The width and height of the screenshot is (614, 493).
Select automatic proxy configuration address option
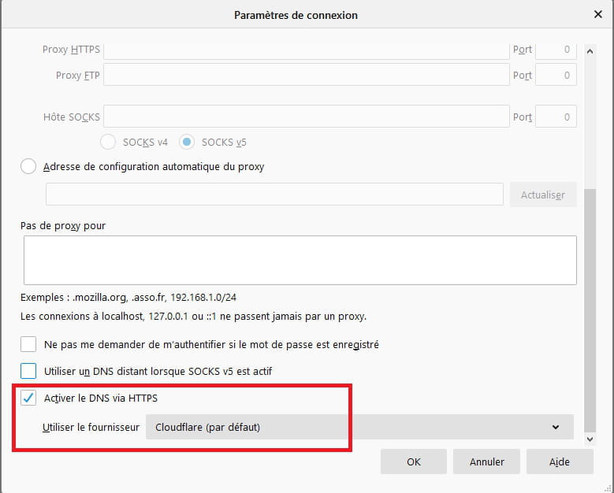coord(28,166)
